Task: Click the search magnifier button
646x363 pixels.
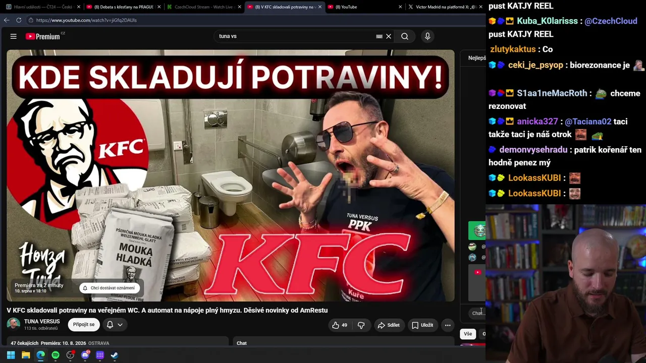Action: (x=405, y=36)
